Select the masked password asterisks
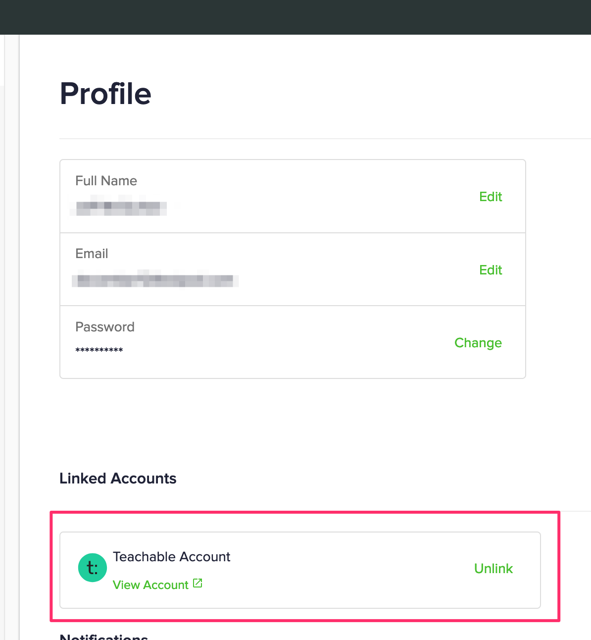Image resolution: width=591 pixels, height=640 pixels. click(x=99, y=350)
